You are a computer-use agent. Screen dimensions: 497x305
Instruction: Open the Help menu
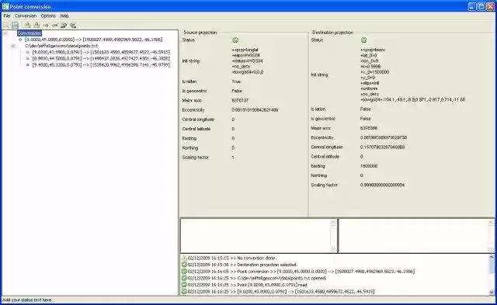click(64, 16)
